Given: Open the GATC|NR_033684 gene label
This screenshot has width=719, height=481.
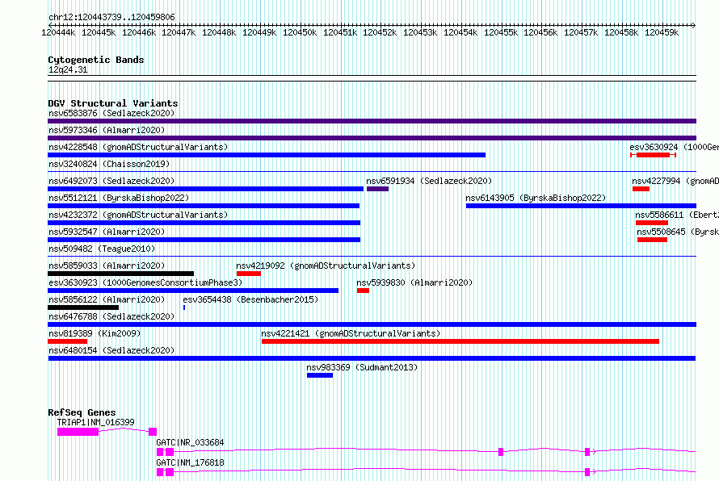Looking at the screenshot, I should [x=191, y=442].
